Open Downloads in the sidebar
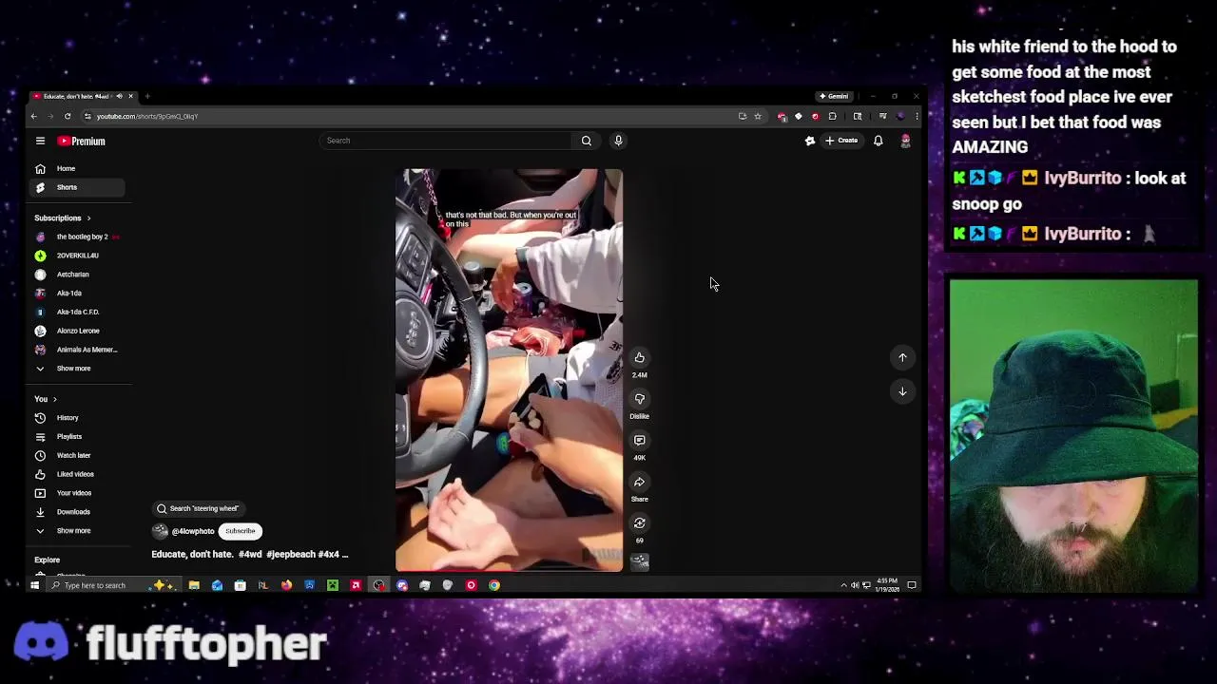Screen dimensions: 1217x684 76,512
